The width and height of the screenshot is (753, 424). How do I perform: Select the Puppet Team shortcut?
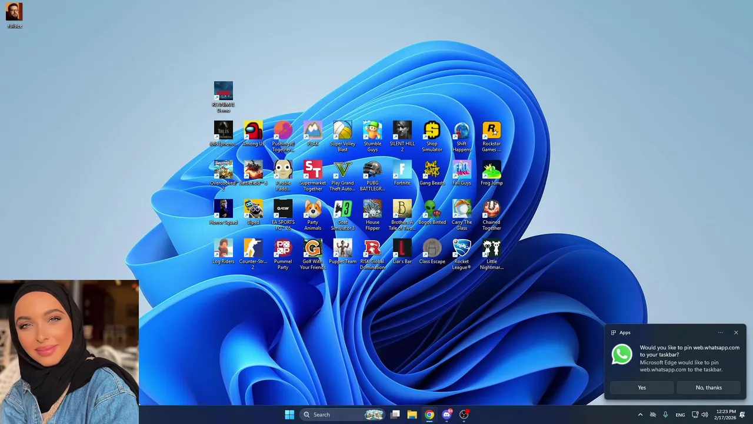tap(342, 252)
